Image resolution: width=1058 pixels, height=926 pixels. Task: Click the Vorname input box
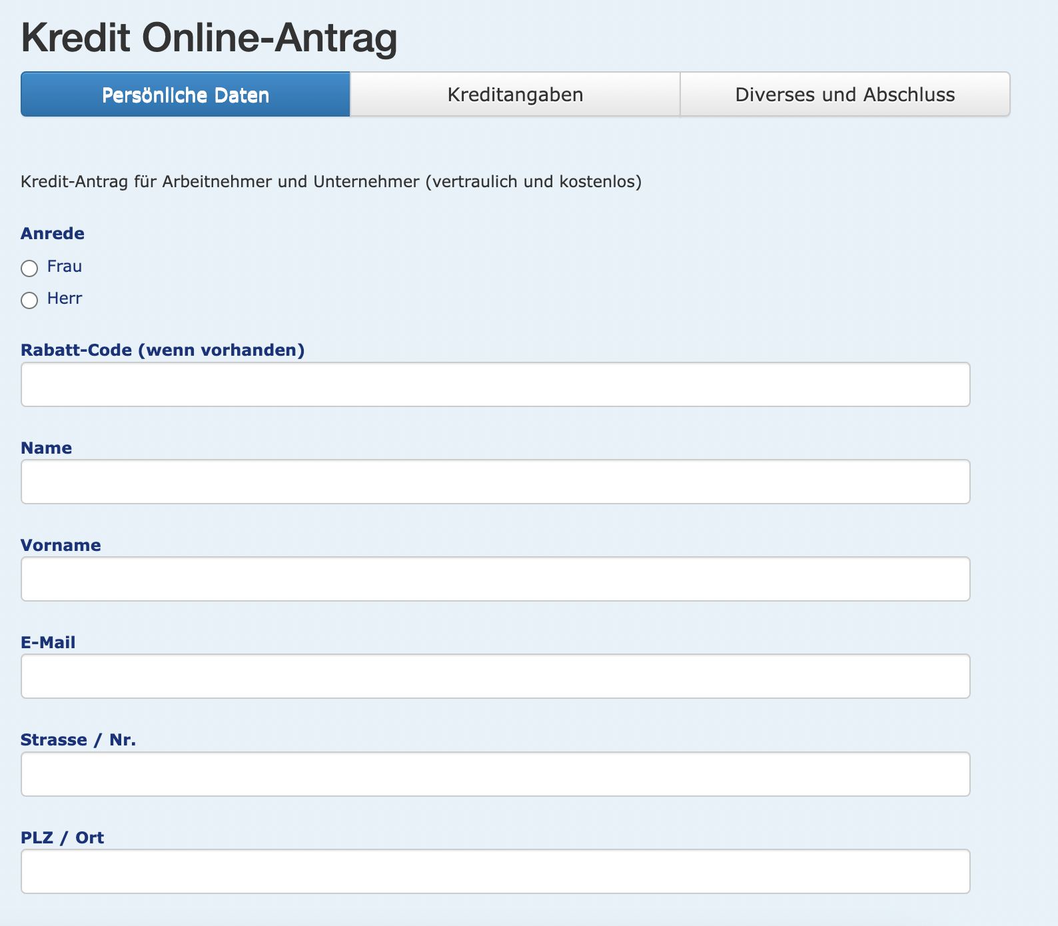(x=496, y=579)
